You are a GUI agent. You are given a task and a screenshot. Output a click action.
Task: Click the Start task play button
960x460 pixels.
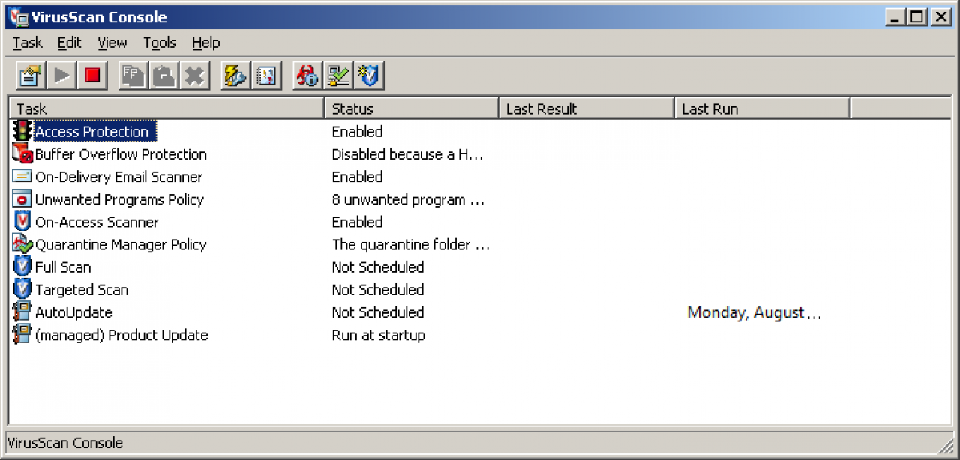tap(61, 76)
